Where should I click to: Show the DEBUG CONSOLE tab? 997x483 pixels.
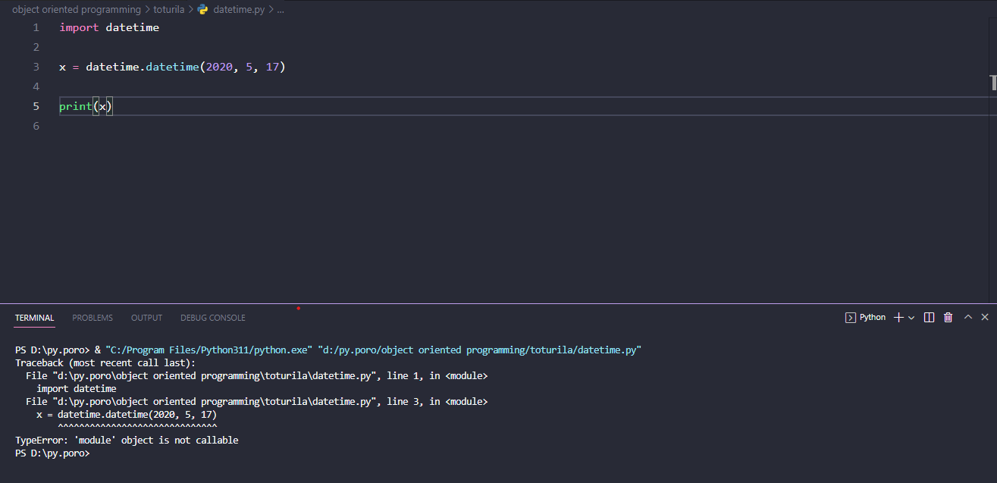212,318
